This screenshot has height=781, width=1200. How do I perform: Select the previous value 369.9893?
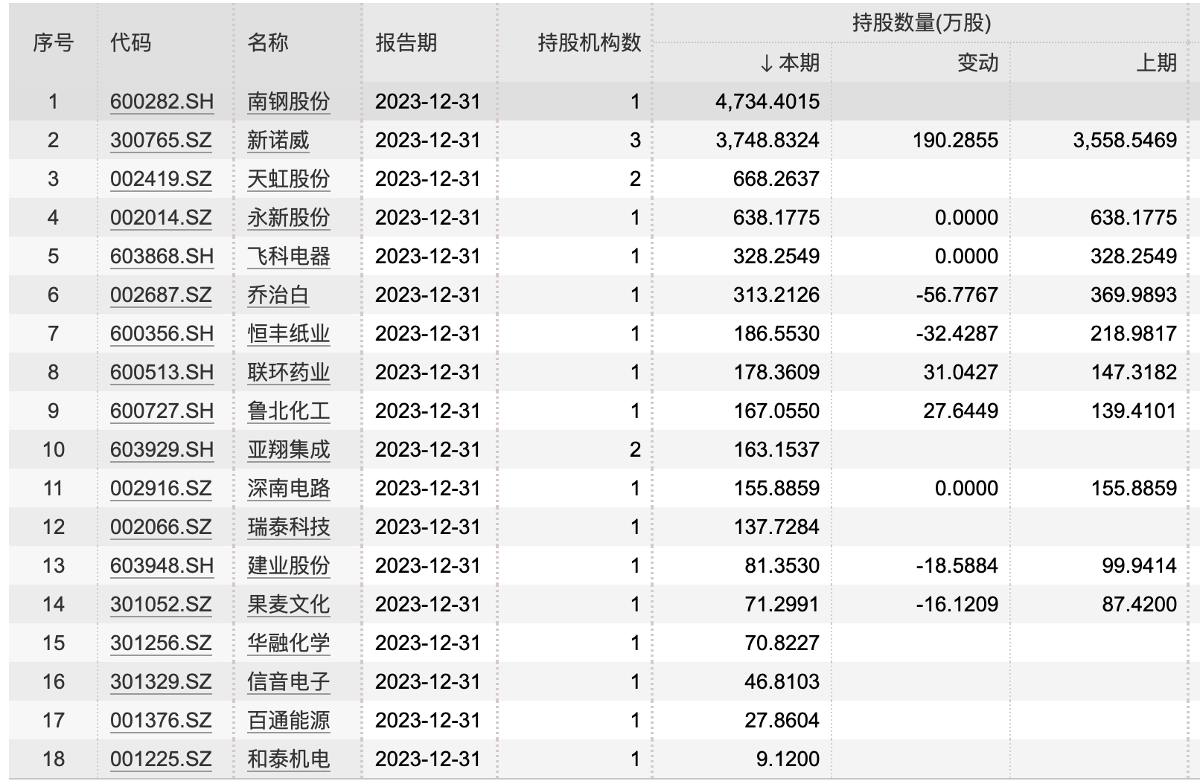pyautogui.click(x=1134, y=295)
